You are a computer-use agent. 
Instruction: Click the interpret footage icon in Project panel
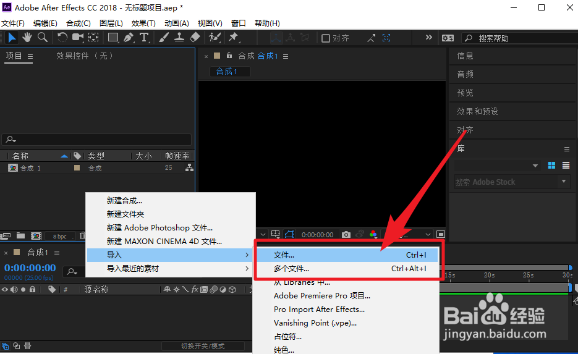tap(6, 236)
